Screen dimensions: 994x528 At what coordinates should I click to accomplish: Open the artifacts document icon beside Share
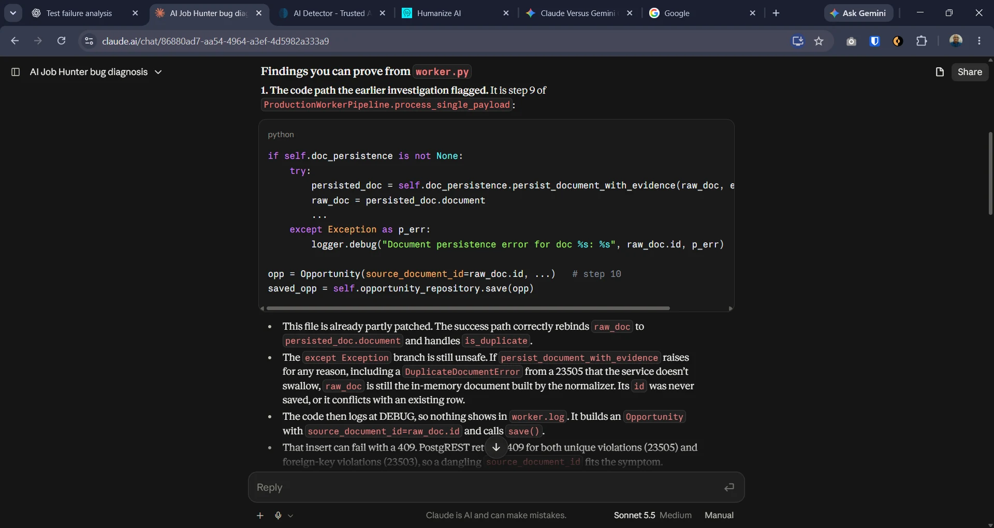click(940, 72)
